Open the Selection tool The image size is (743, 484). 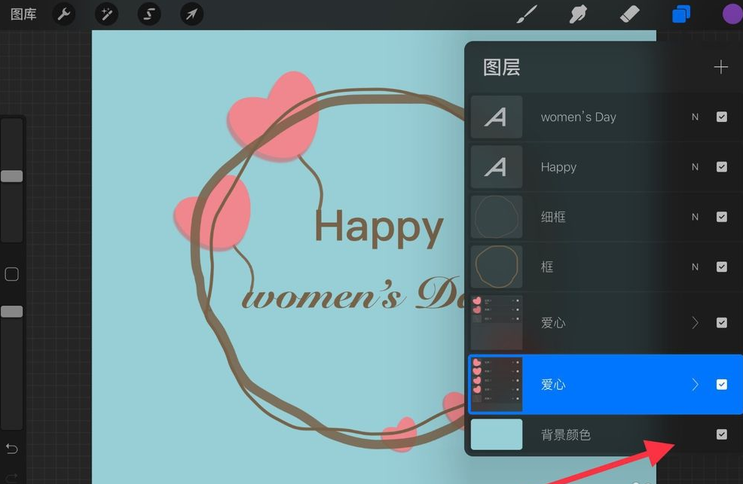(x=148, y=14)
